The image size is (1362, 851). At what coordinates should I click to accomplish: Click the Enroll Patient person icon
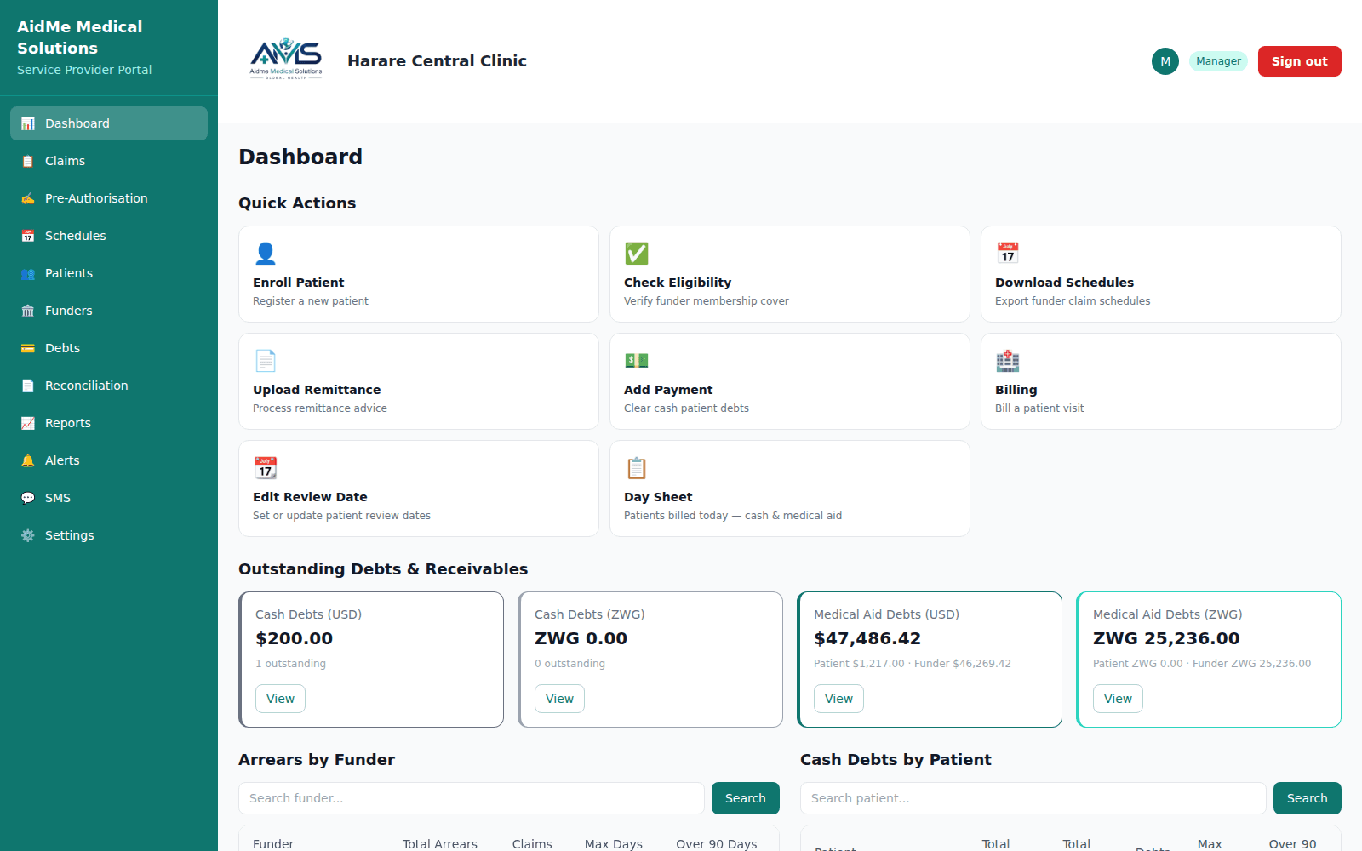point(266,254)
